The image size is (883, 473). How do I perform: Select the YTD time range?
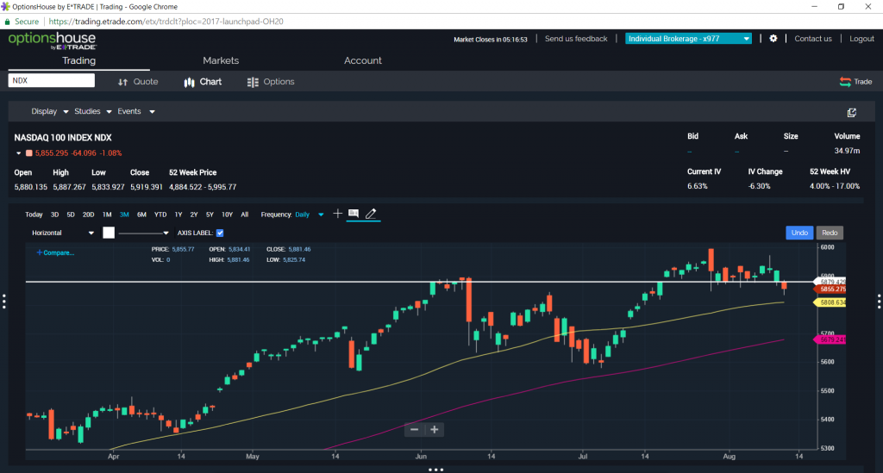160,215
